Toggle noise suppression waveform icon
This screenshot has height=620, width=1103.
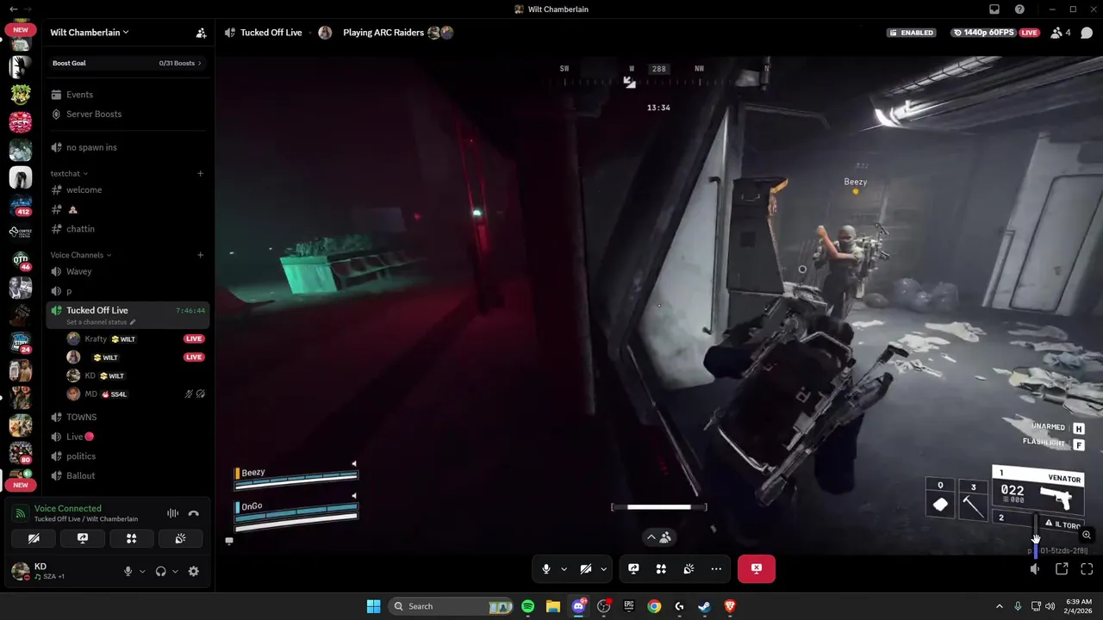point(173,513)
